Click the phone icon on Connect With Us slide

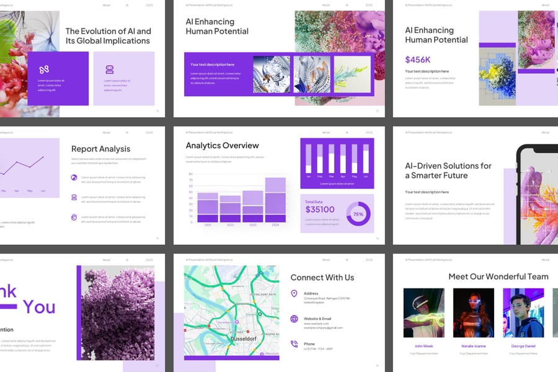tap(294, 344)
